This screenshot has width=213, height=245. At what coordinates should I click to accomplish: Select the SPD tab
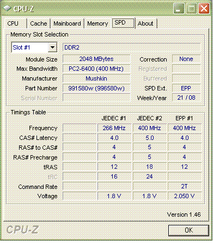click(123, 23)
